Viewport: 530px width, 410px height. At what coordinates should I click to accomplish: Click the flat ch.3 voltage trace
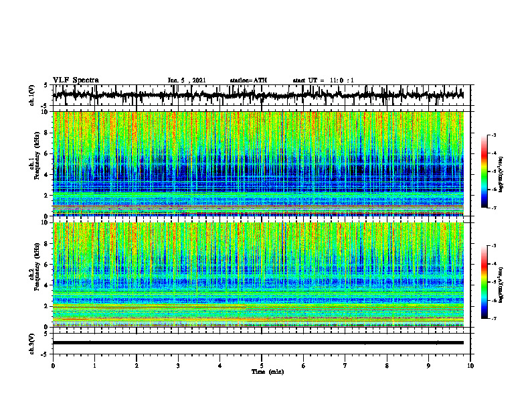[x=258, y=343]
